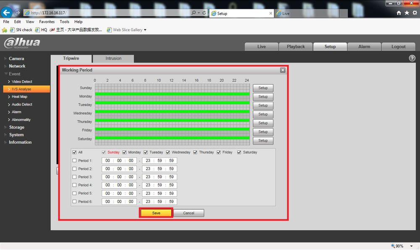This screenshot has height=250, width=420.
Task: Expand the Camera menu section
Action: click(16, 58)
